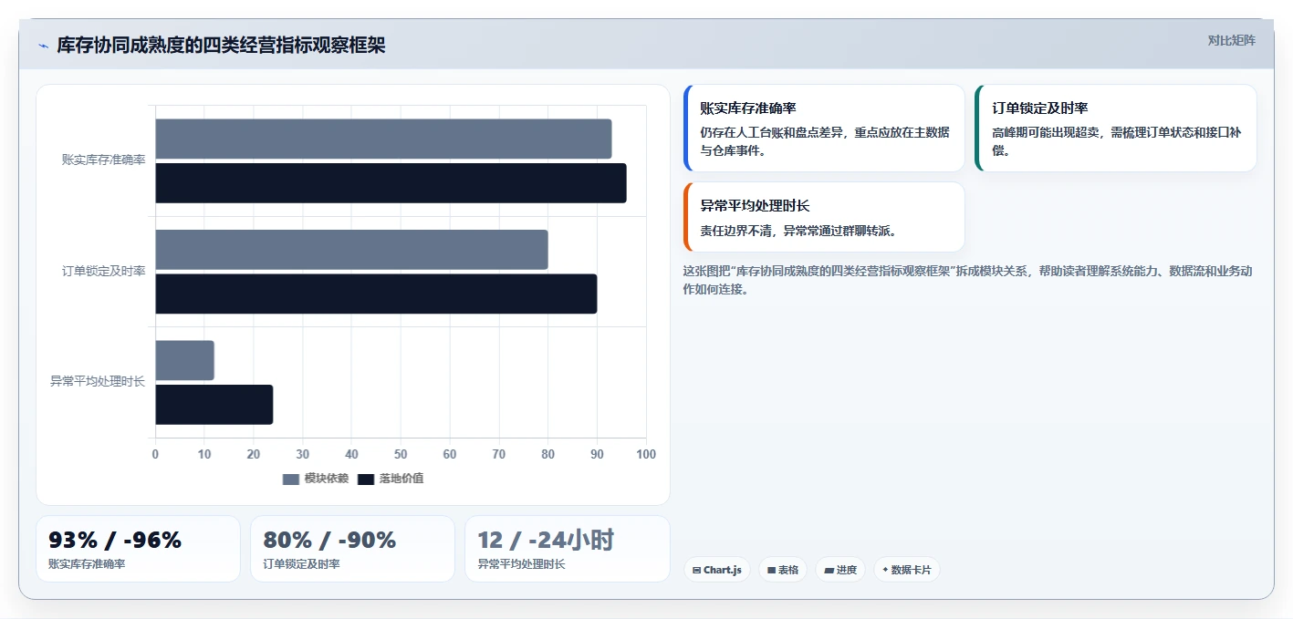Screen dimensions: 1293x619
Task: Open the 订单锁定及时率 info card
Action: 1116,128
